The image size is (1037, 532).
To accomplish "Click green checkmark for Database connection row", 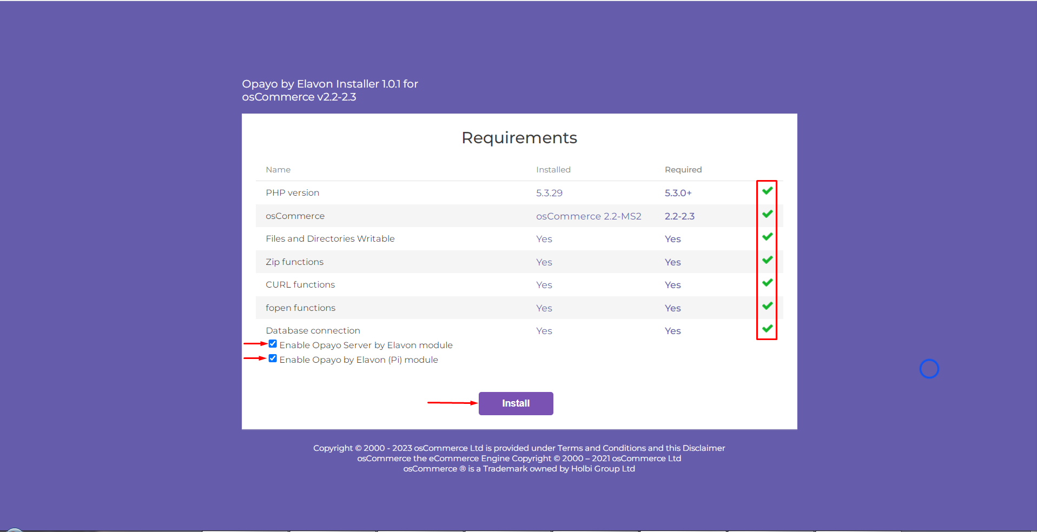I will click(x=767, y=328).
